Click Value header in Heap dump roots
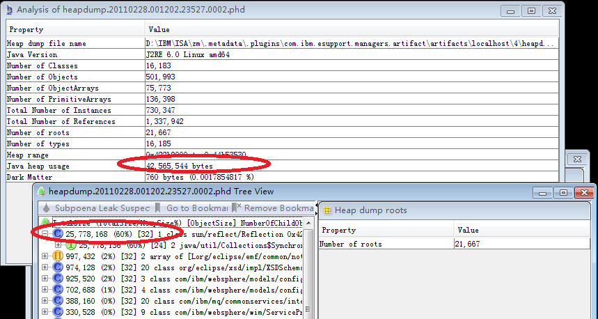598x319 pixels. pyautogui.click(x=522, y=230)
